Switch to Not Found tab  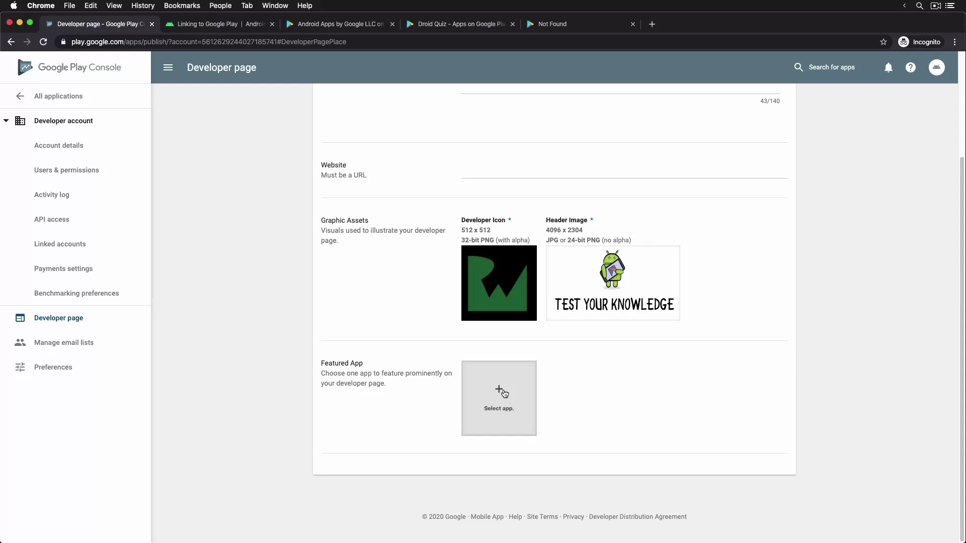[x=581, y=24]
